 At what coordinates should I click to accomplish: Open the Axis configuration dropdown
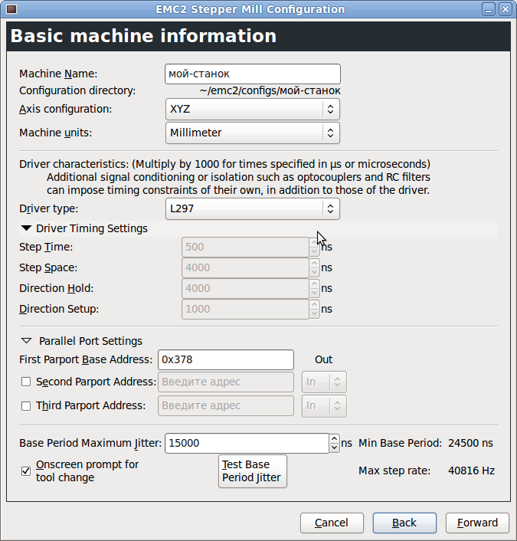[253, 109]
